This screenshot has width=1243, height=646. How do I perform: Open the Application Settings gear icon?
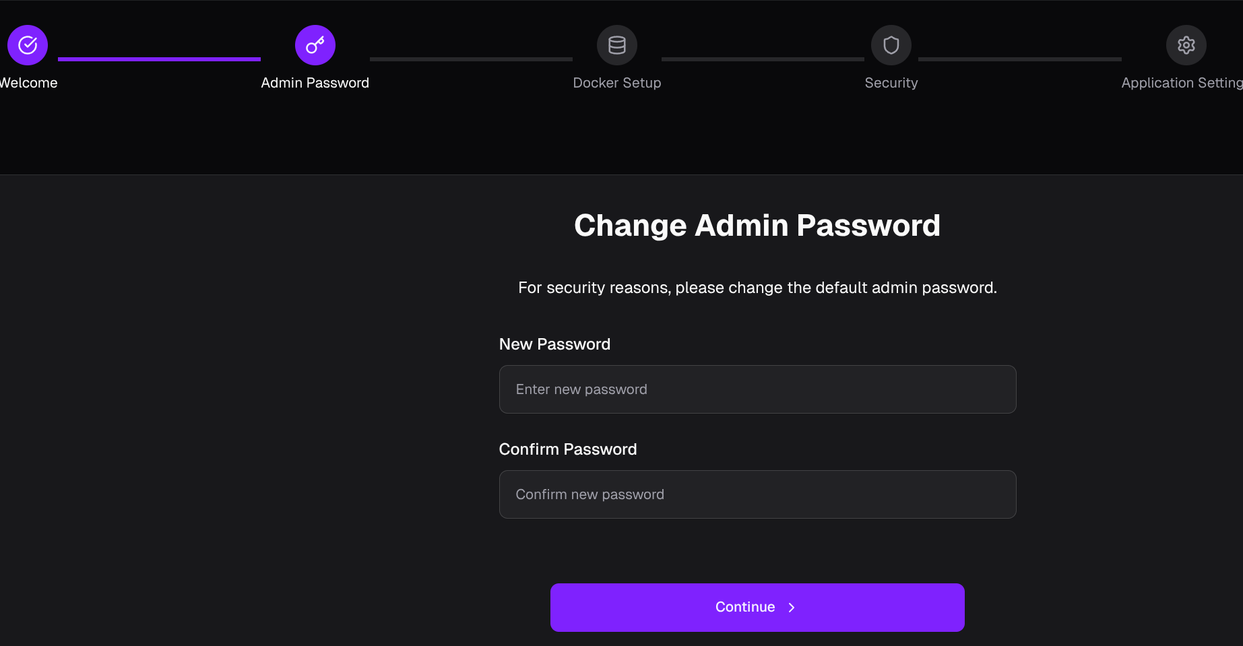click(x=1186, y=45)
